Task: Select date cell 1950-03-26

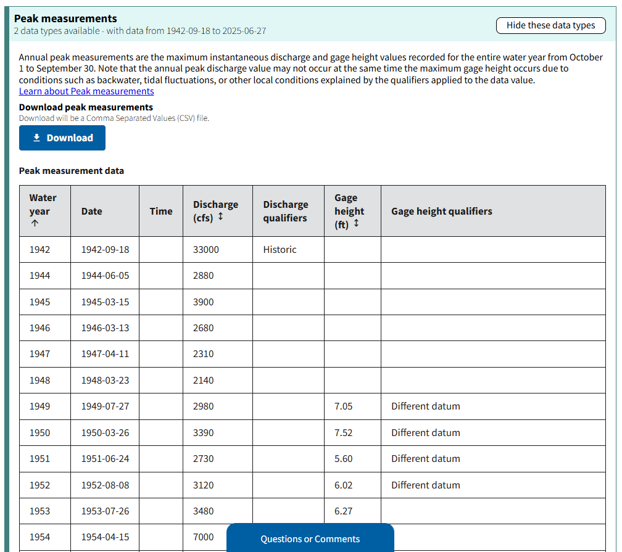Action: [105, 432]
